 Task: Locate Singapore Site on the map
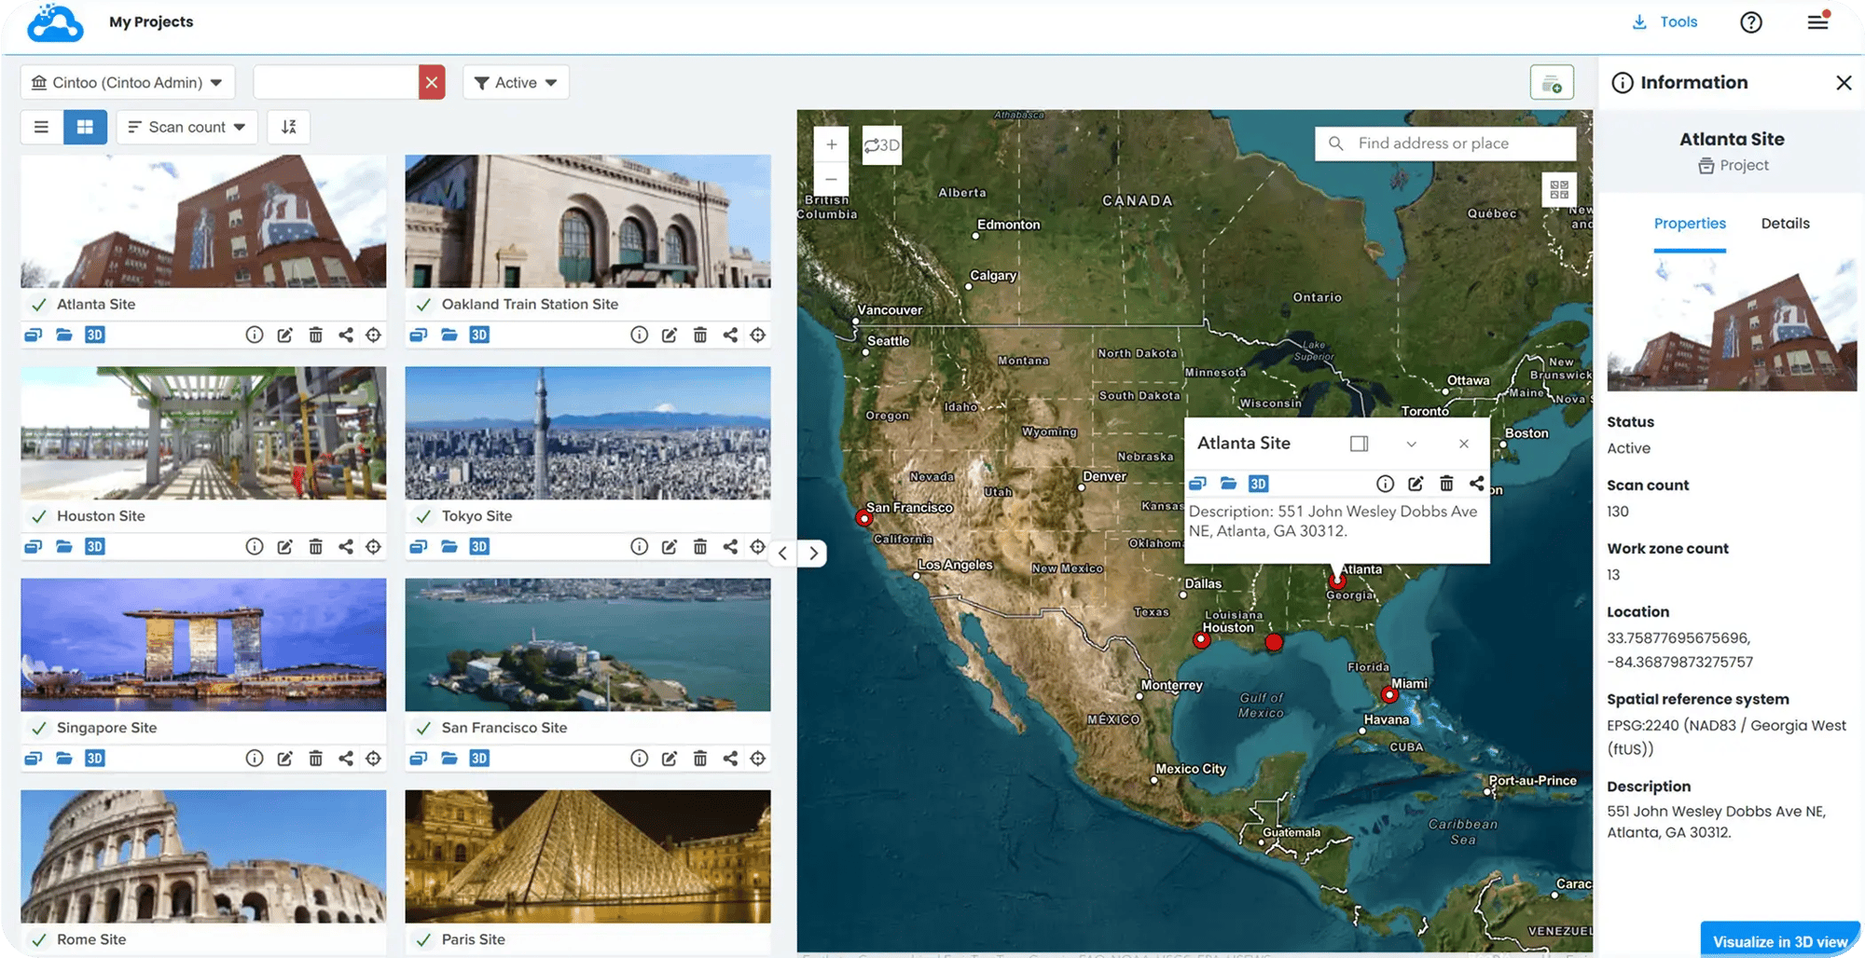(373, 759)
